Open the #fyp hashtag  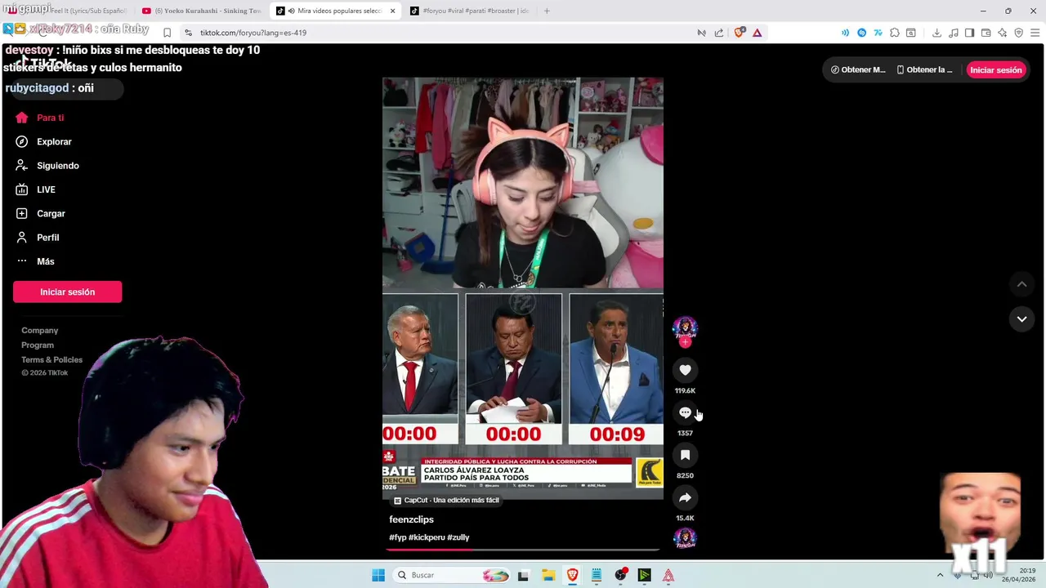tap(397, 537)
